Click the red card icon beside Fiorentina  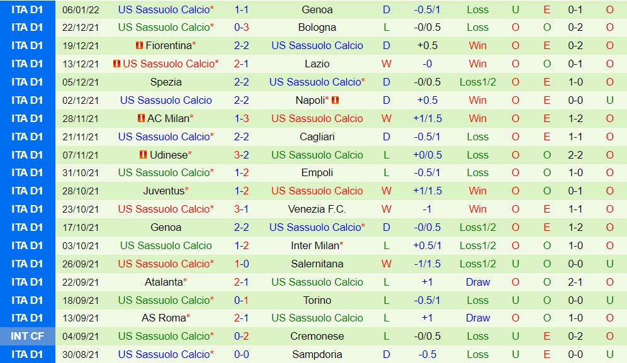tap(139, 46)
